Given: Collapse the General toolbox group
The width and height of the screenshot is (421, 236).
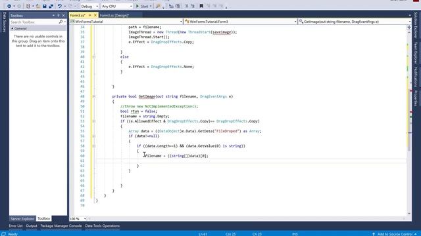Looking at the screenshot, I should 12,28.
